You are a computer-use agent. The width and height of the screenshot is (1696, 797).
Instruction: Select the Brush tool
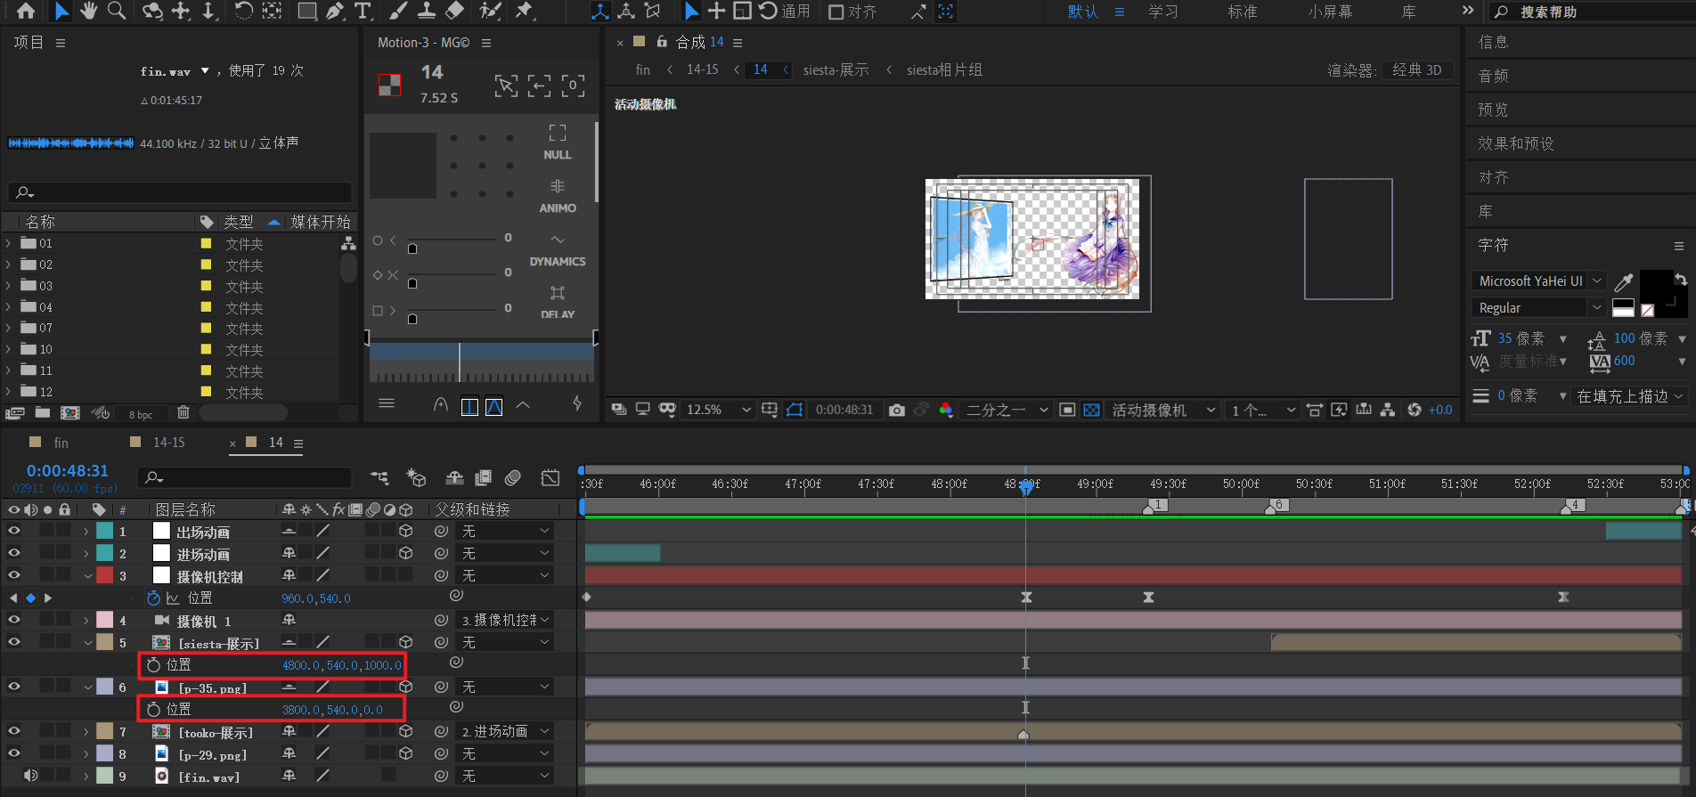(x=398, y=11)
